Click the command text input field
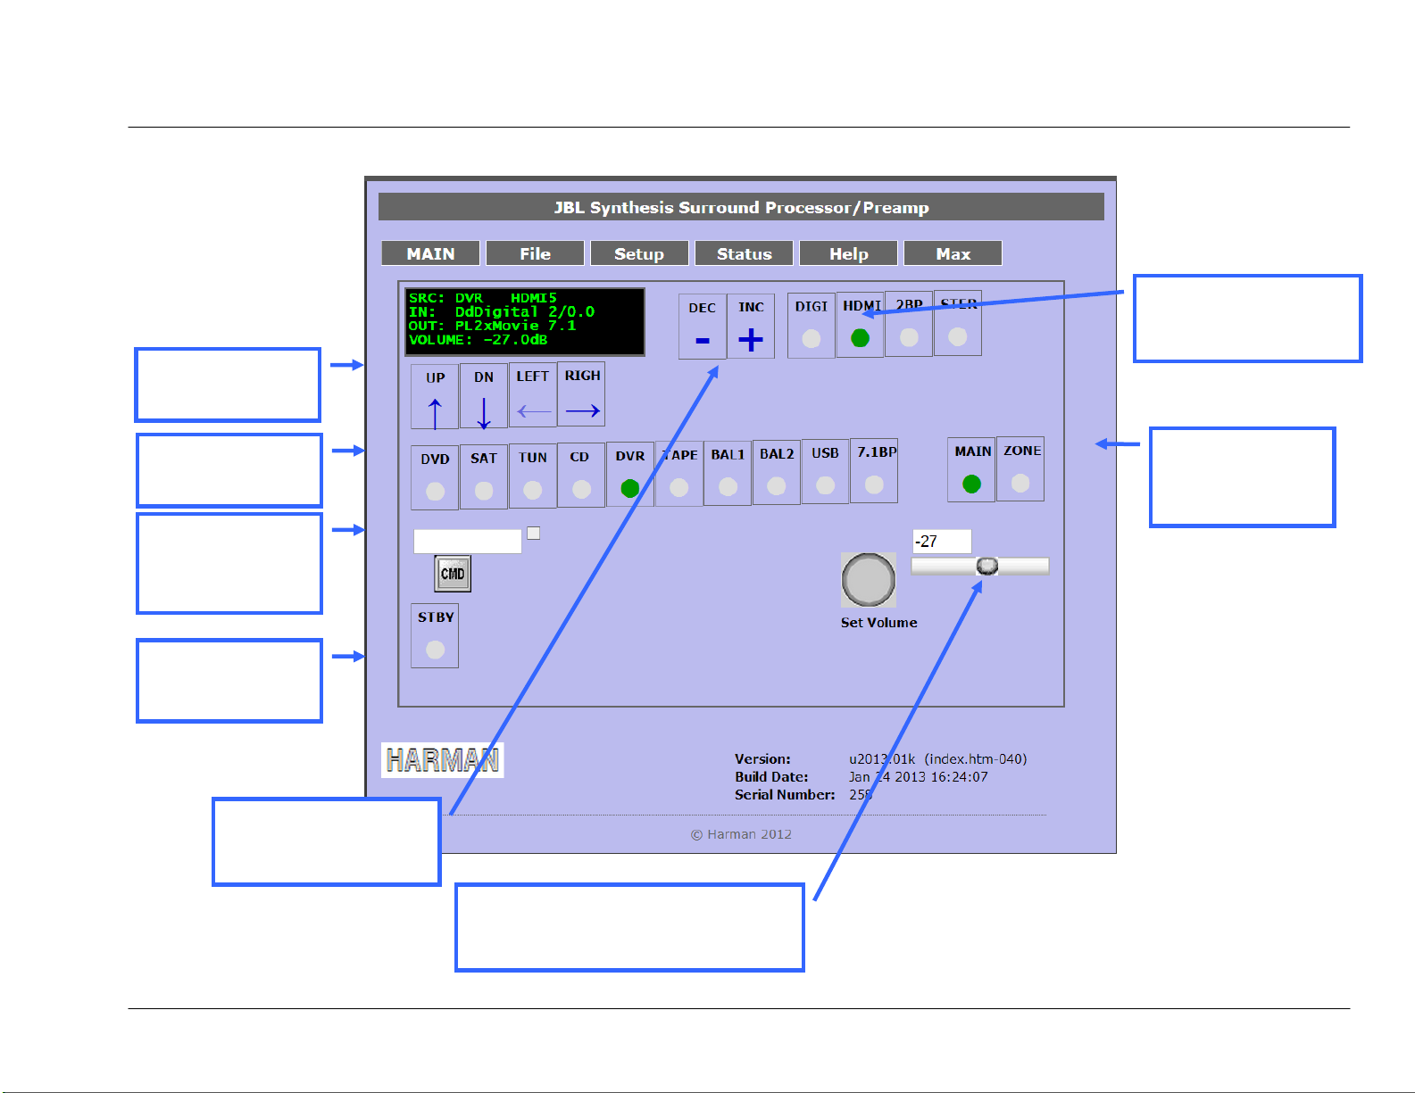The image size is (1415, 1093). pos(468,542)
